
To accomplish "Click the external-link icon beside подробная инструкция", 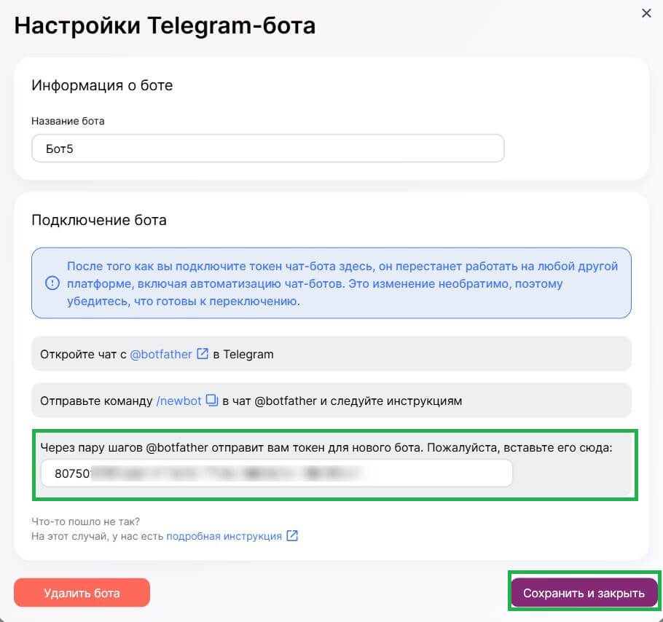I will point(292,535).
